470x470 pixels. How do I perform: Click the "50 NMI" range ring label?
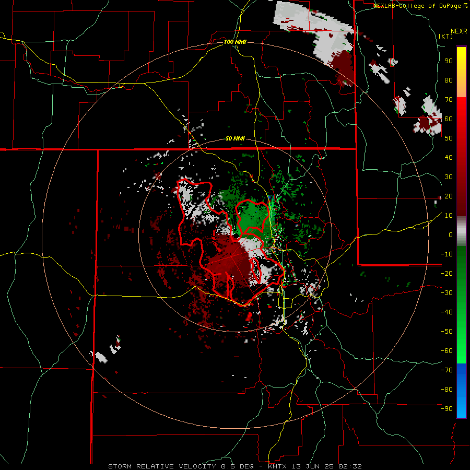pos(235,138)
